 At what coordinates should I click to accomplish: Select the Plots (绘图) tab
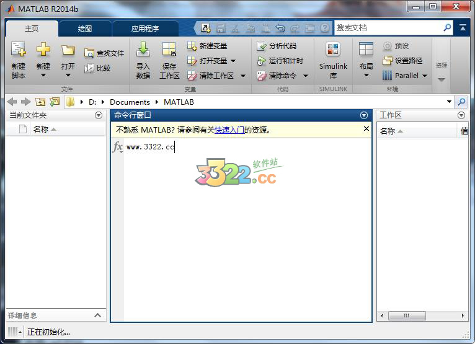click(x=85, y=29)
